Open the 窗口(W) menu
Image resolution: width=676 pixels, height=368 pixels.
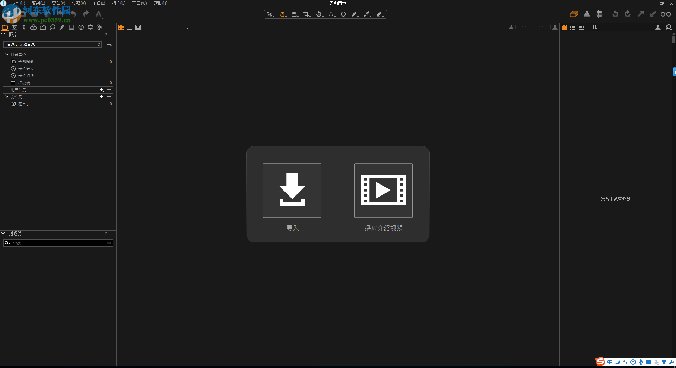pyautogui.click(x=139, y=3)
